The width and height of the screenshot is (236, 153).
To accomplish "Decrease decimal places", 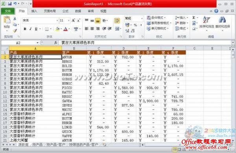I will click(133, 31).
